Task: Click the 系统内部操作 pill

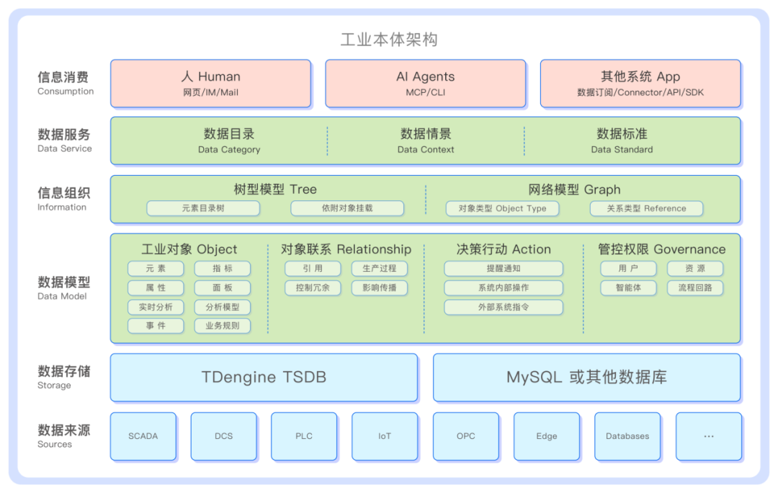Action: coord(504,288)
